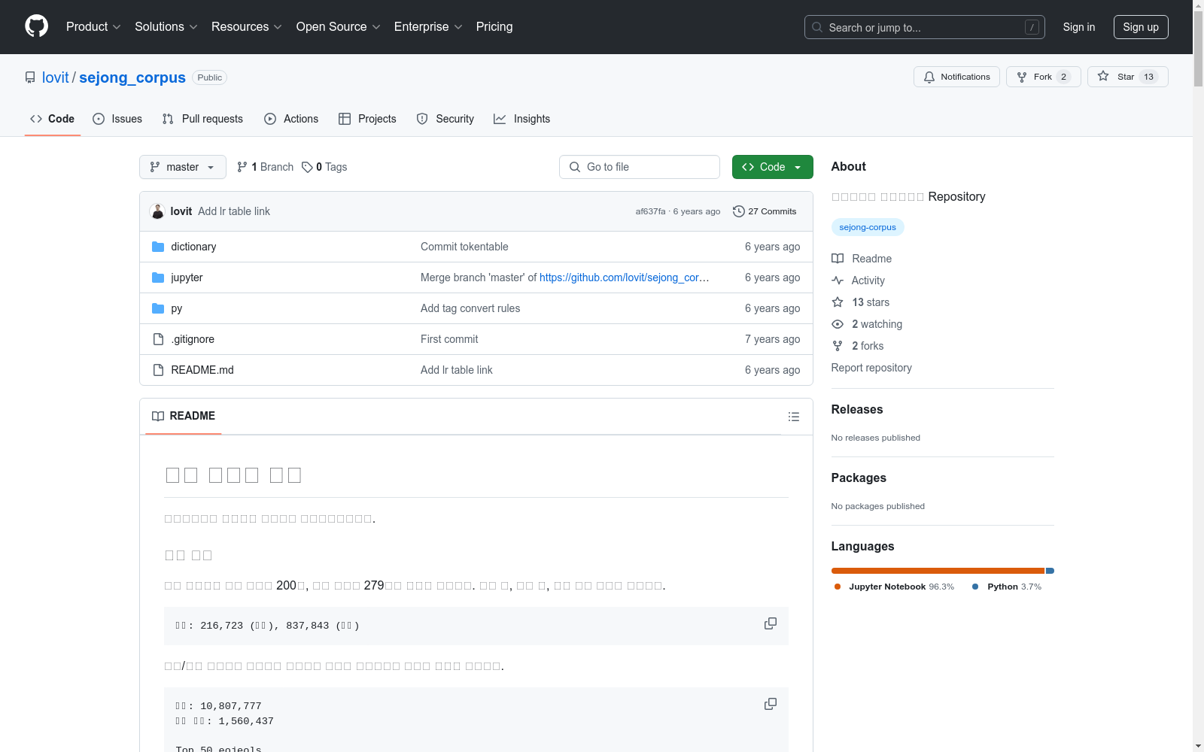1204x752 pixels.
Task: Open the 27 Commits history
Action: pos(765,211)
